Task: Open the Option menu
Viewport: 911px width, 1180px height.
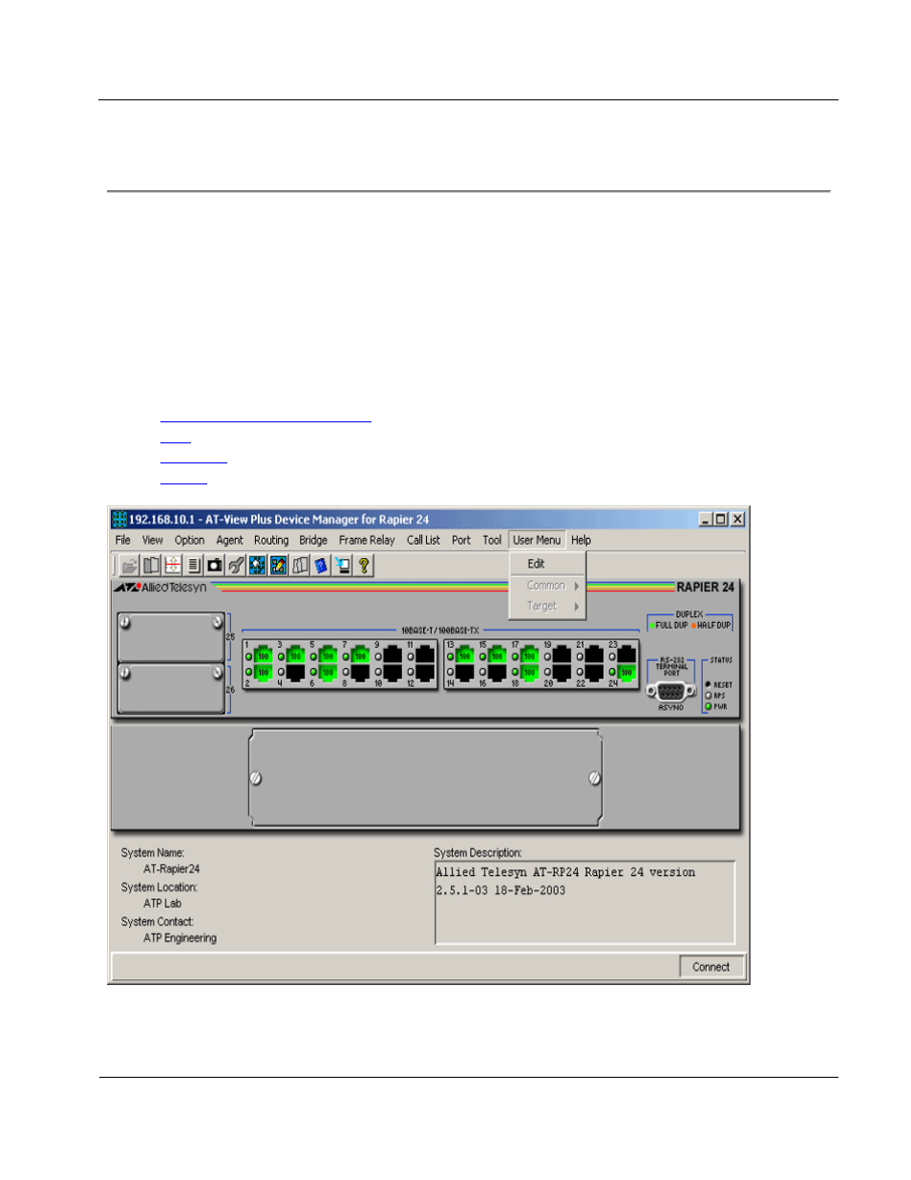Action: click(x=189, y=540)
